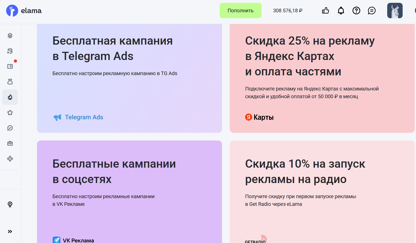Open notifications via the bell icon

pos(341,10)
